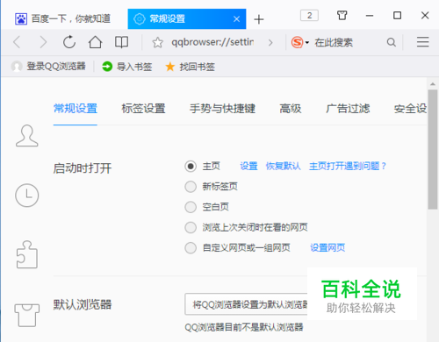This screenshot has height=342, width=439.
Task: Click the scrollbar up arrow
Action: tap(433, 84)
